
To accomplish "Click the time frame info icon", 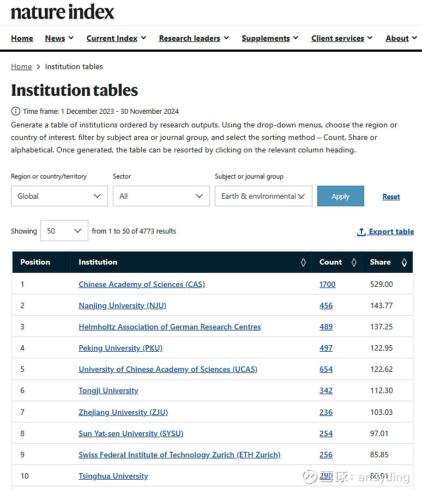I will point(16,112).
